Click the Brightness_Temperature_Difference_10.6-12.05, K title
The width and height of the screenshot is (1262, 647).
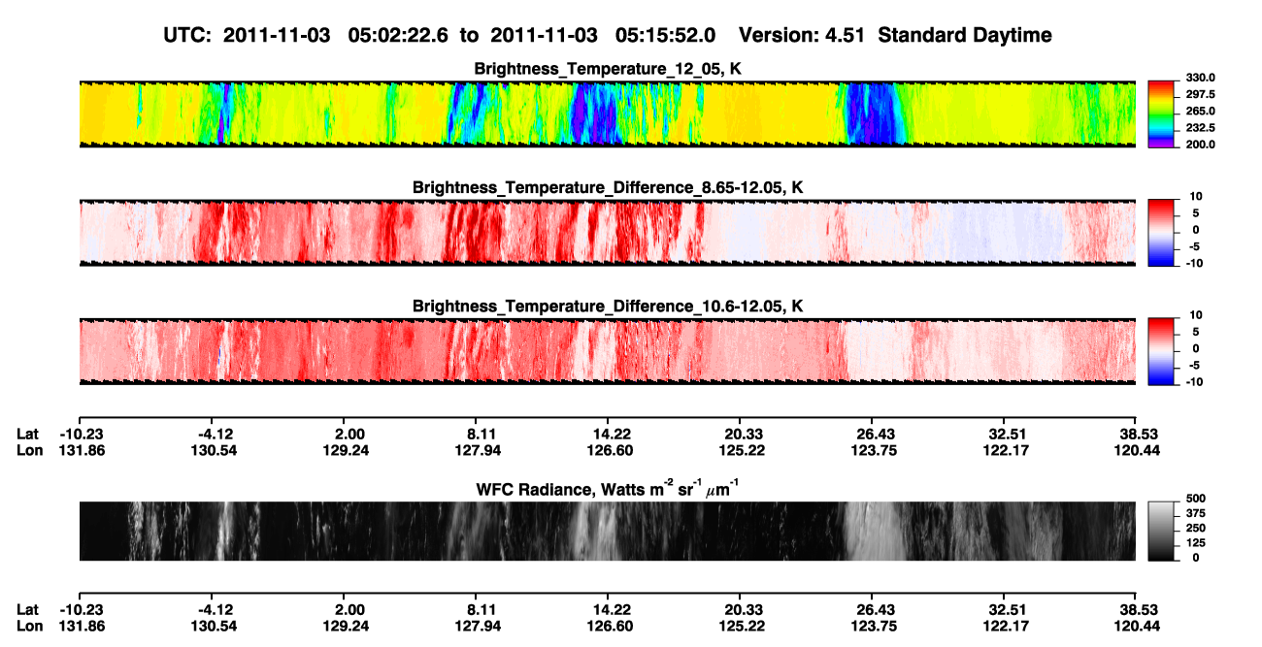pos(608,306)
